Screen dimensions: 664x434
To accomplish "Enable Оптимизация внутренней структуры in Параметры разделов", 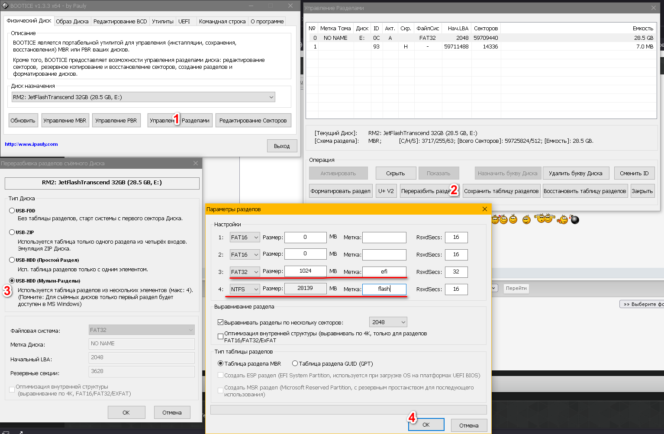I will [221, 337].
